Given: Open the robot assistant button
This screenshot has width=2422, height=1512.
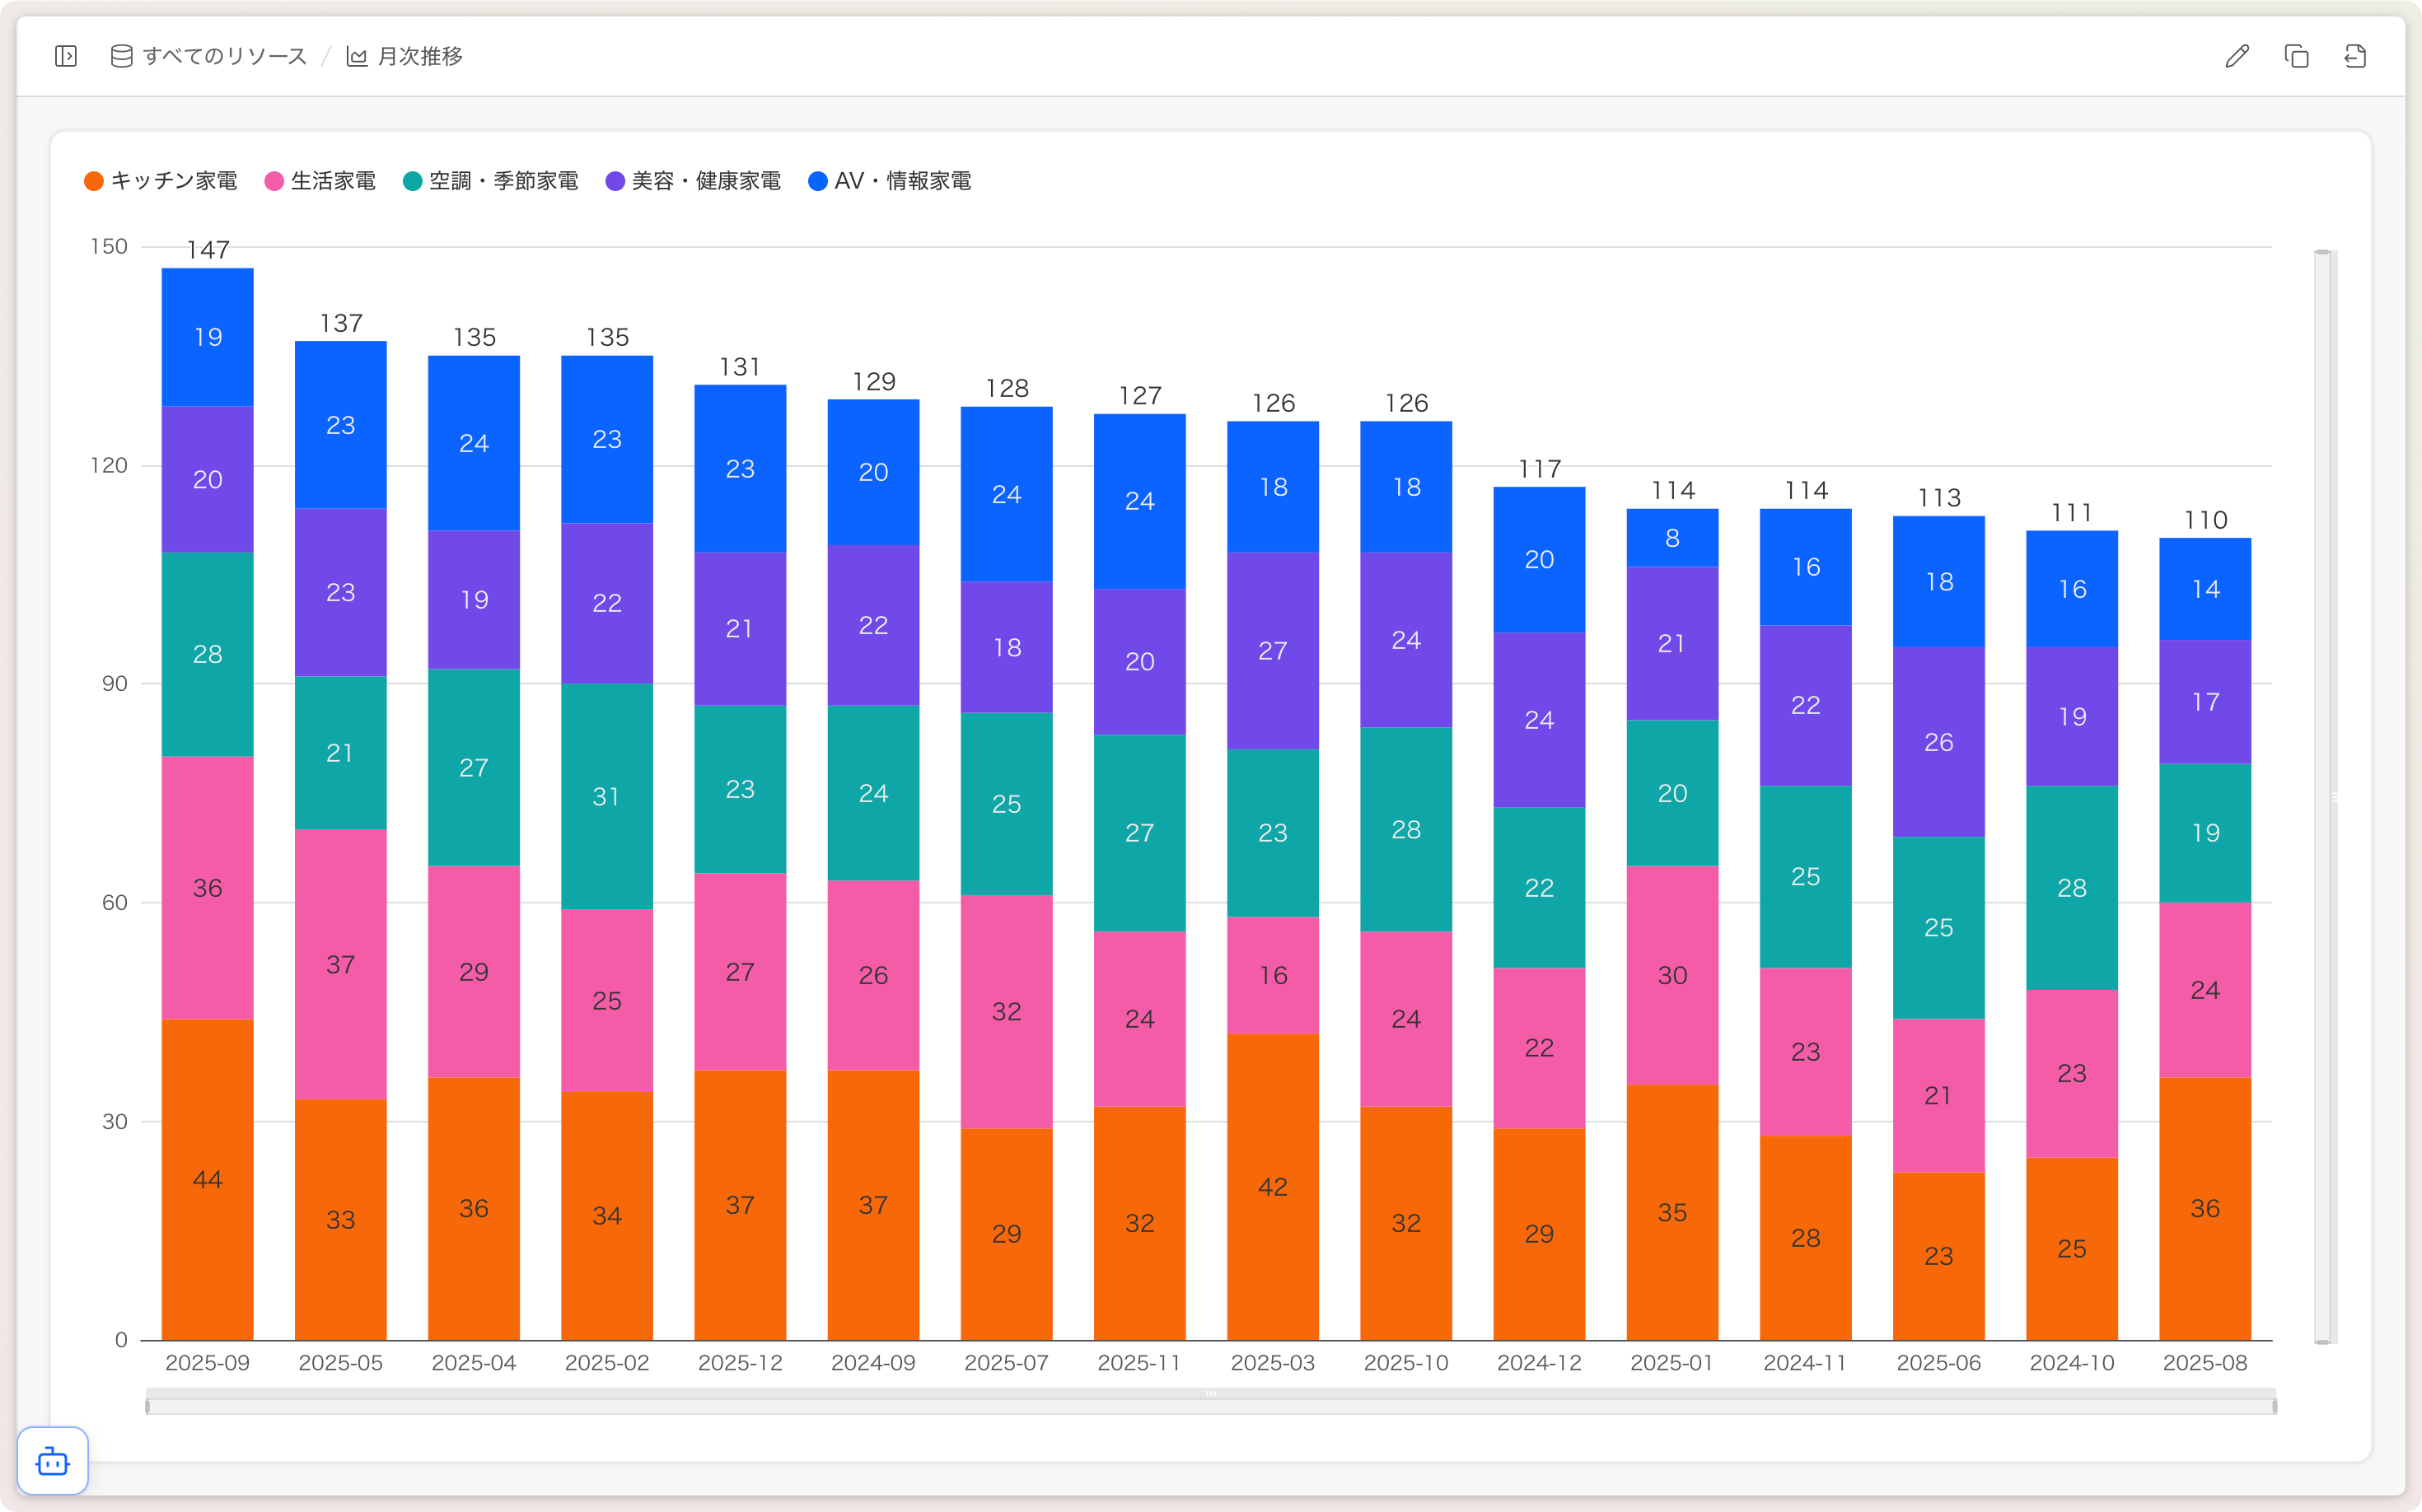Looking at the screenshot, I should point(53,1461).
